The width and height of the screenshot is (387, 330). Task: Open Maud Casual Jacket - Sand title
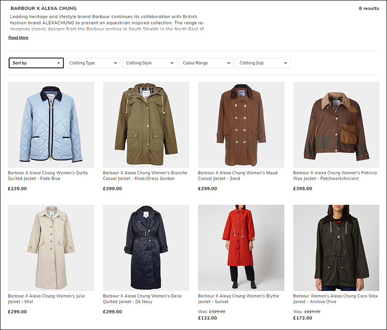pyautogui.click(x=238, y=176)
